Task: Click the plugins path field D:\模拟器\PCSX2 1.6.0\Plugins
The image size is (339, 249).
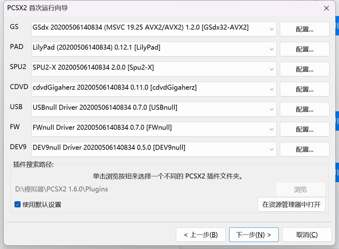Action: pyautogui.click(x=144, y=189)
